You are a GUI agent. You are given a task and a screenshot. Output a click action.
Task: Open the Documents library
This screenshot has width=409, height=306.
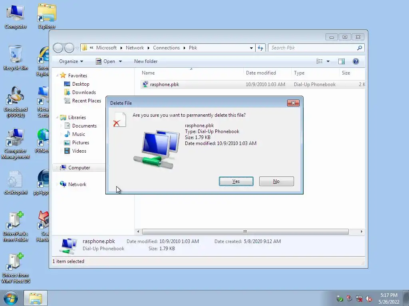[84, 126]
